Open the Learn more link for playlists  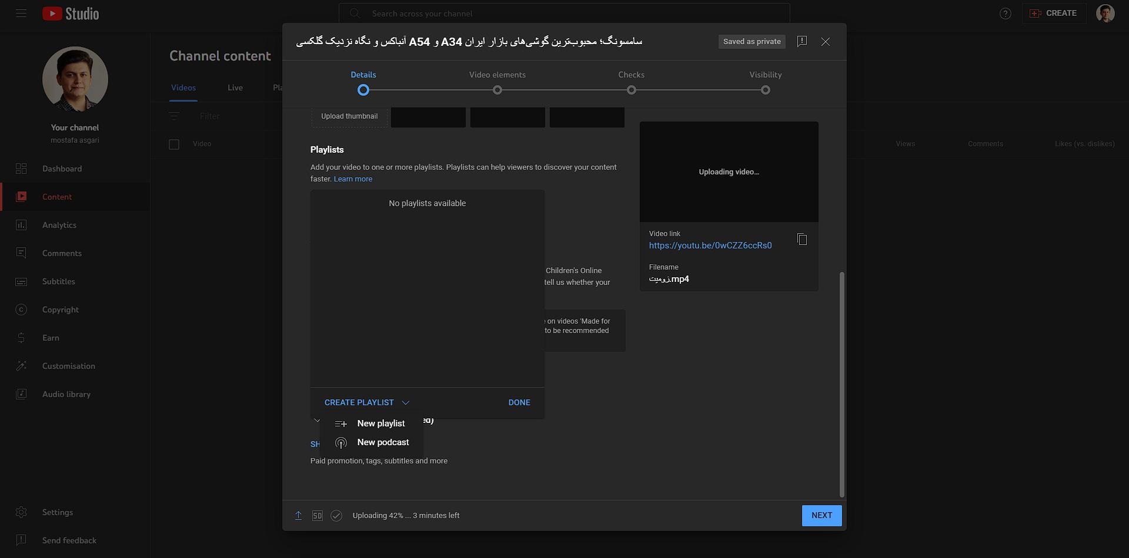(x=353, y=179)
